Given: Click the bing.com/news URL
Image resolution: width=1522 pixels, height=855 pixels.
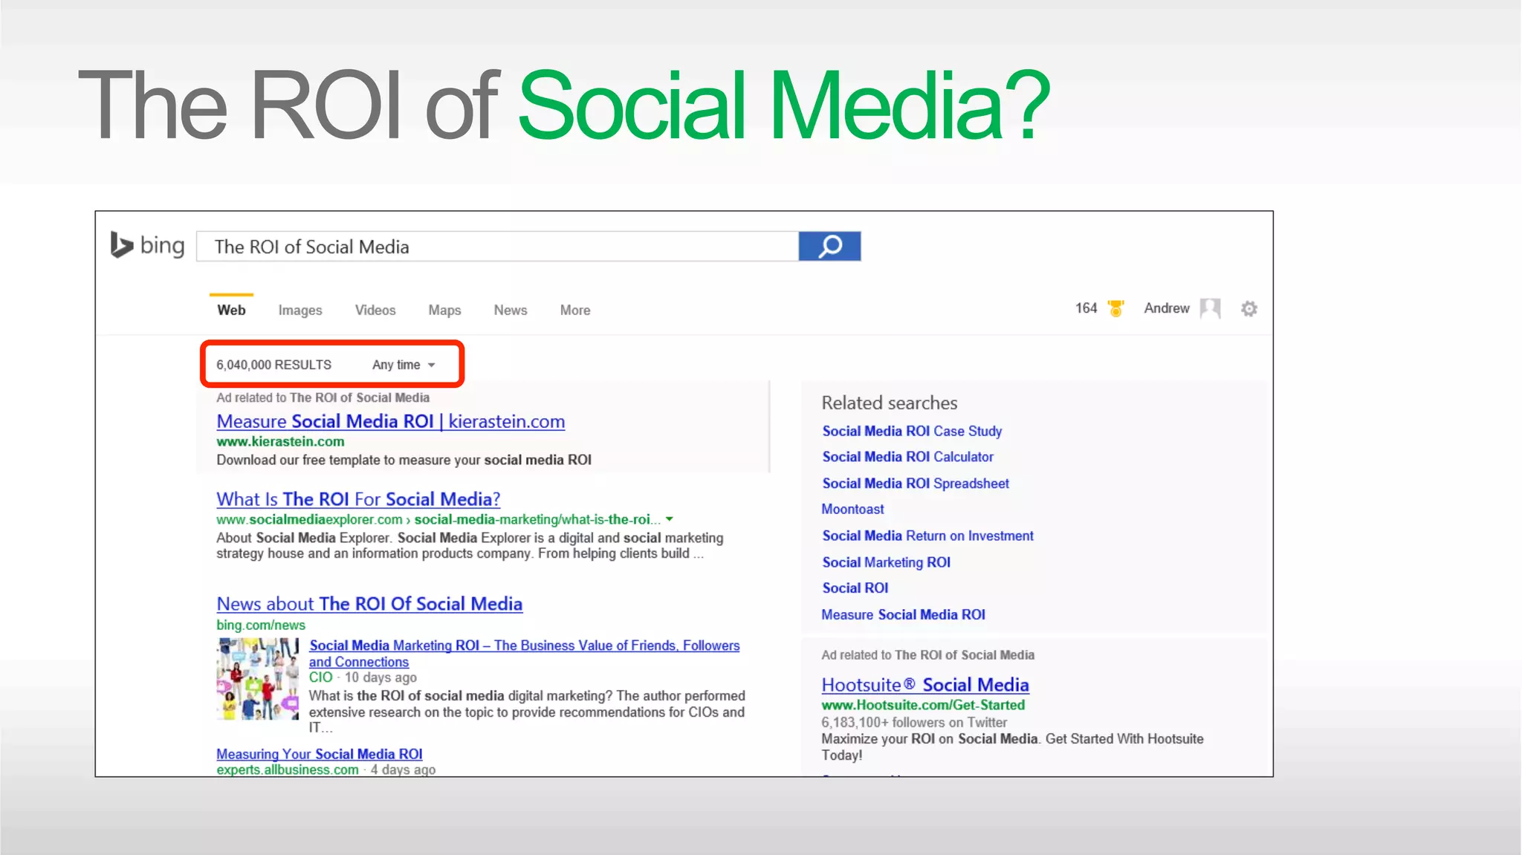Looking at the screenshot, I should coord(261,625).
